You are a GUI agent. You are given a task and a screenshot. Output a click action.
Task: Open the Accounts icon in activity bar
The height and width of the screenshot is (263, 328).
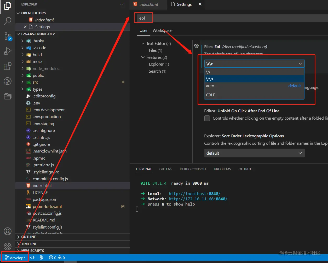(x=7, y=231)
